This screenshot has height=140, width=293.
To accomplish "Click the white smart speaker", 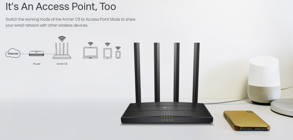I will (264, 80).
